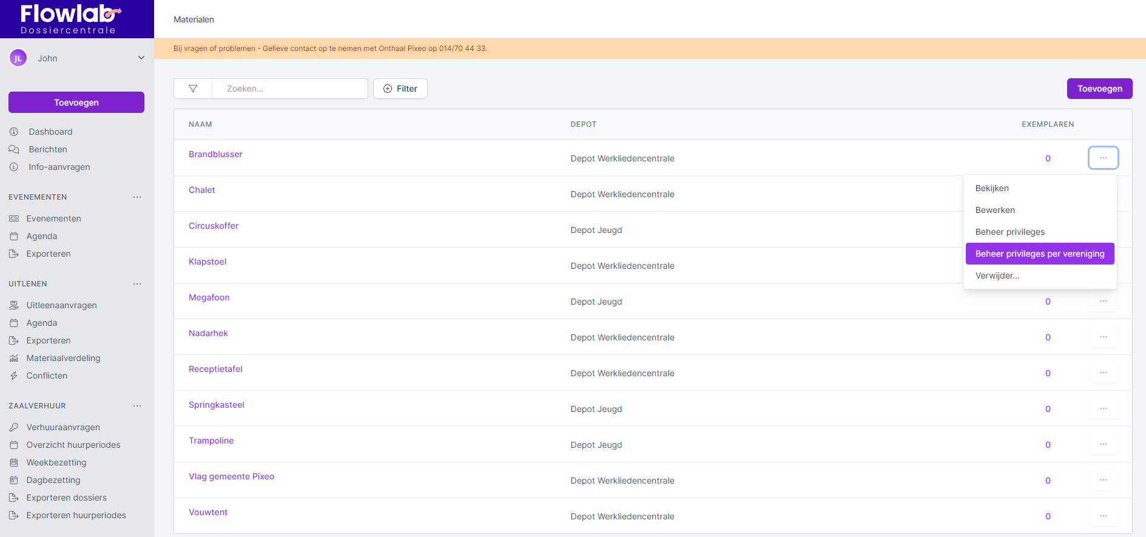Click the funnel filter icon beside search
Viewport: 1146px width, 537px height.
(x=193, y=89)
